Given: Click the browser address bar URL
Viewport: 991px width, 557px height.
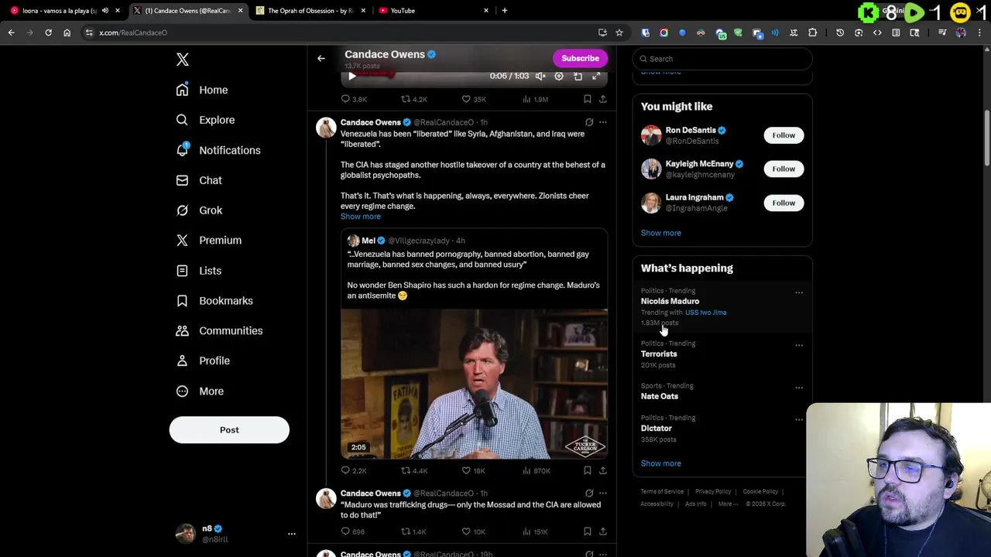Looking at the screenshot, I should [x=133, y=32].
